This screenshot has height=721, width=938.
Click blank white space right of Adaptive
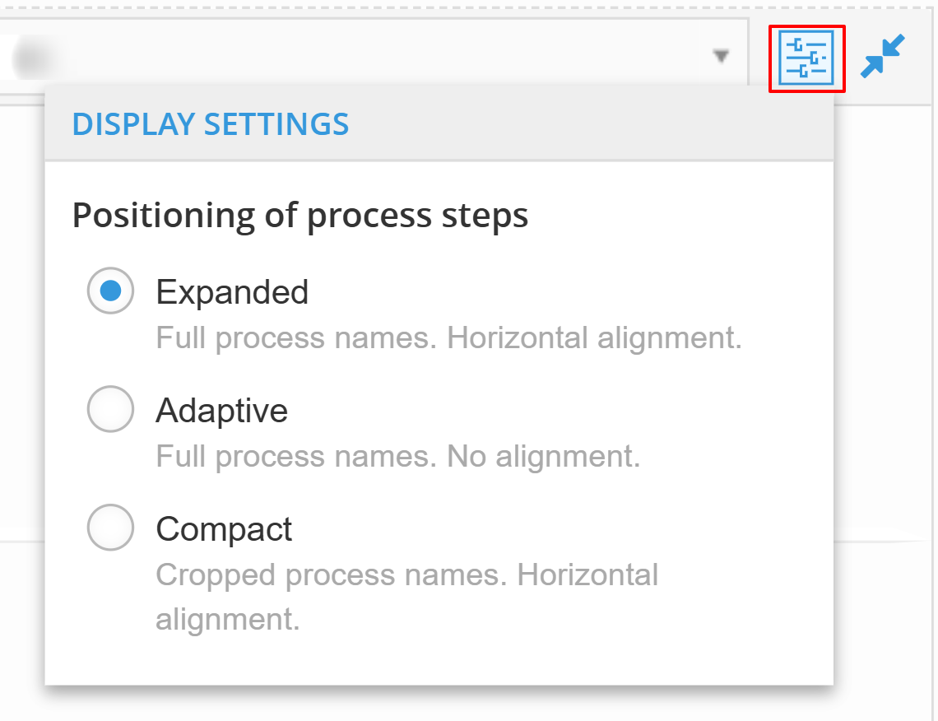[556, 411]
